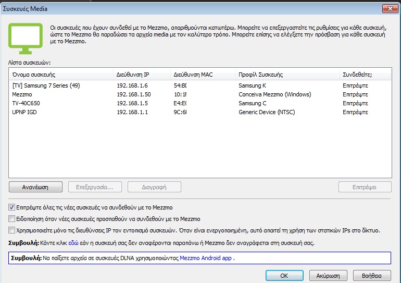Image resolution: width=401 pixels, height=283 pixels.
Task: Sort by Προφίλ Συσκευής column header
Action: [x=287, y=75]
